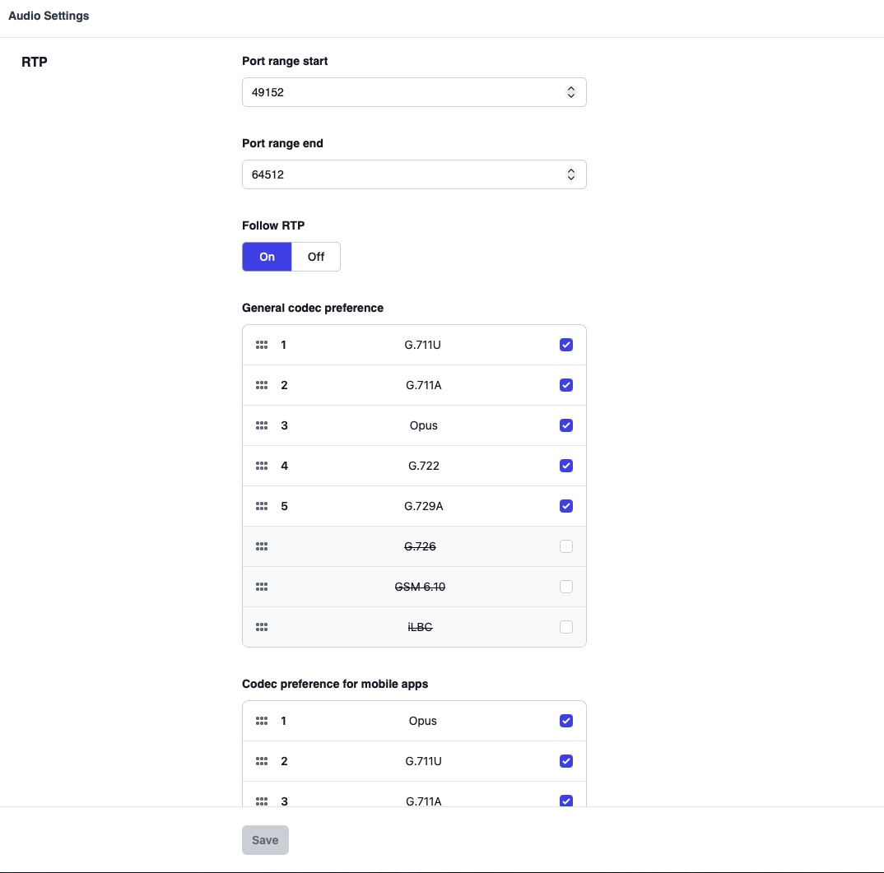The image size is (884, 873).
Task: Grab the G.722 row drag handle
Action: [262, 466]
